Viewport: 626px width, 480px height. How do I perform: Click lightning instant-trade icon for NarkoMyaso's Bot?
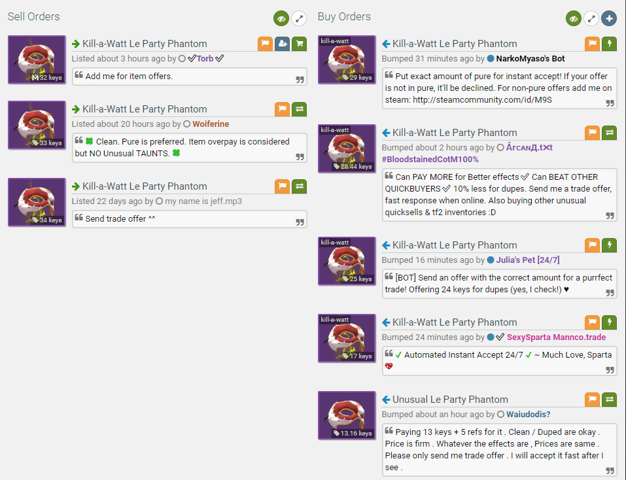[610, 44]
